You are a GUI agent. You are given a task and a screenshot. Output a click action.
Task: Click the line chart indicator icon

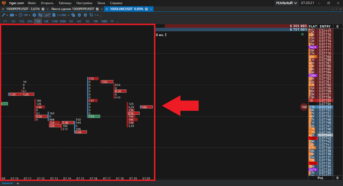coord(48,15)
